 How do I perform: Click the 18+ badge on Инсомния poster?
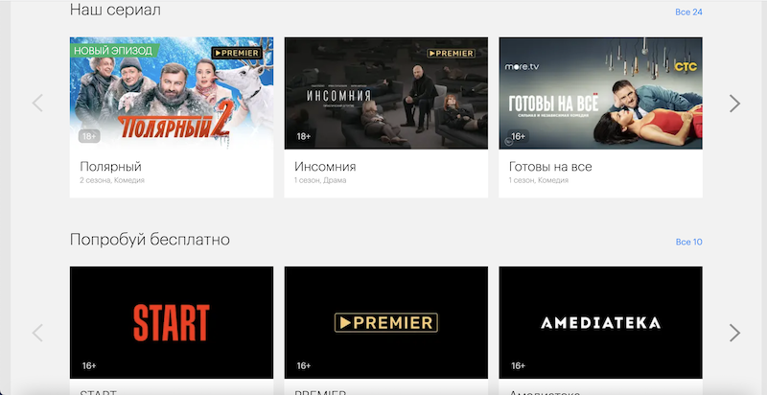click(304, 136)
